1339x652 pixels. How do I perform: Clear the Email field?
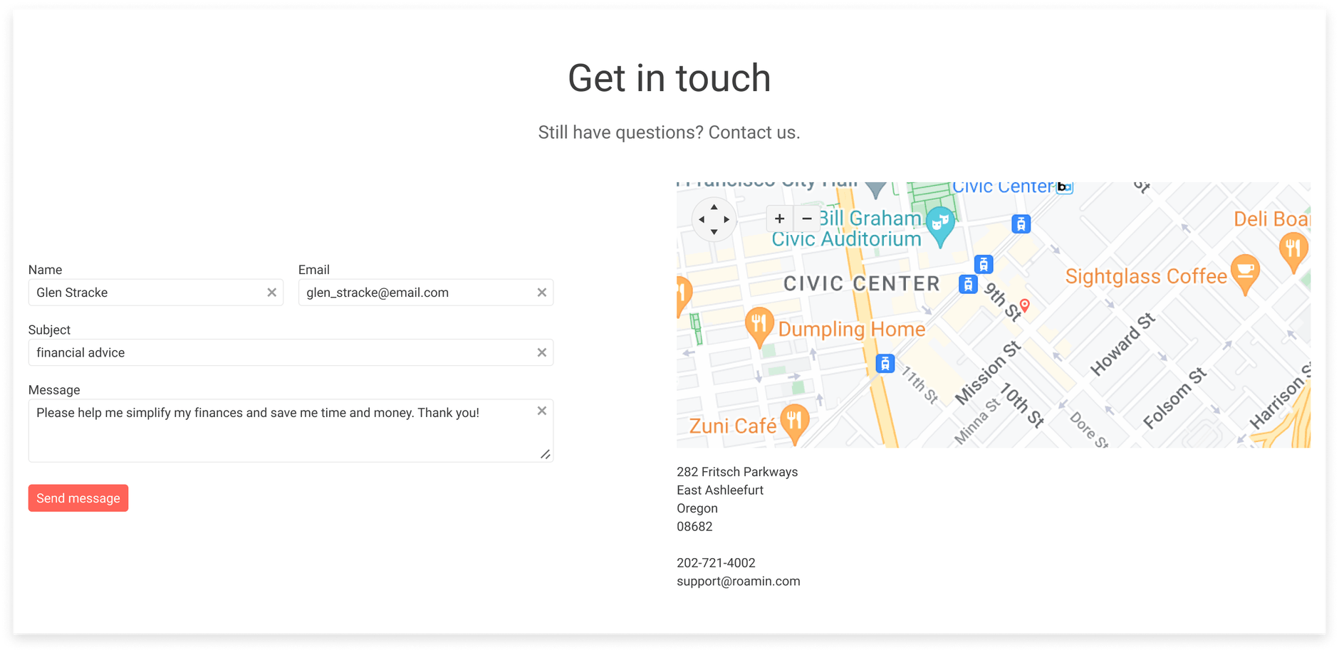[542, 292]
